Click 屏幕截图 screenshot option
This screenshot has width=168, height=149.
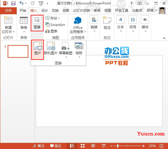(x=66, y=50)
